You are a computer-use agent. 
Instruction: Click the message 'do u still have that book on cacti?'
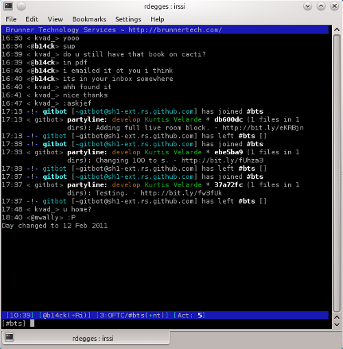point(134,54)
